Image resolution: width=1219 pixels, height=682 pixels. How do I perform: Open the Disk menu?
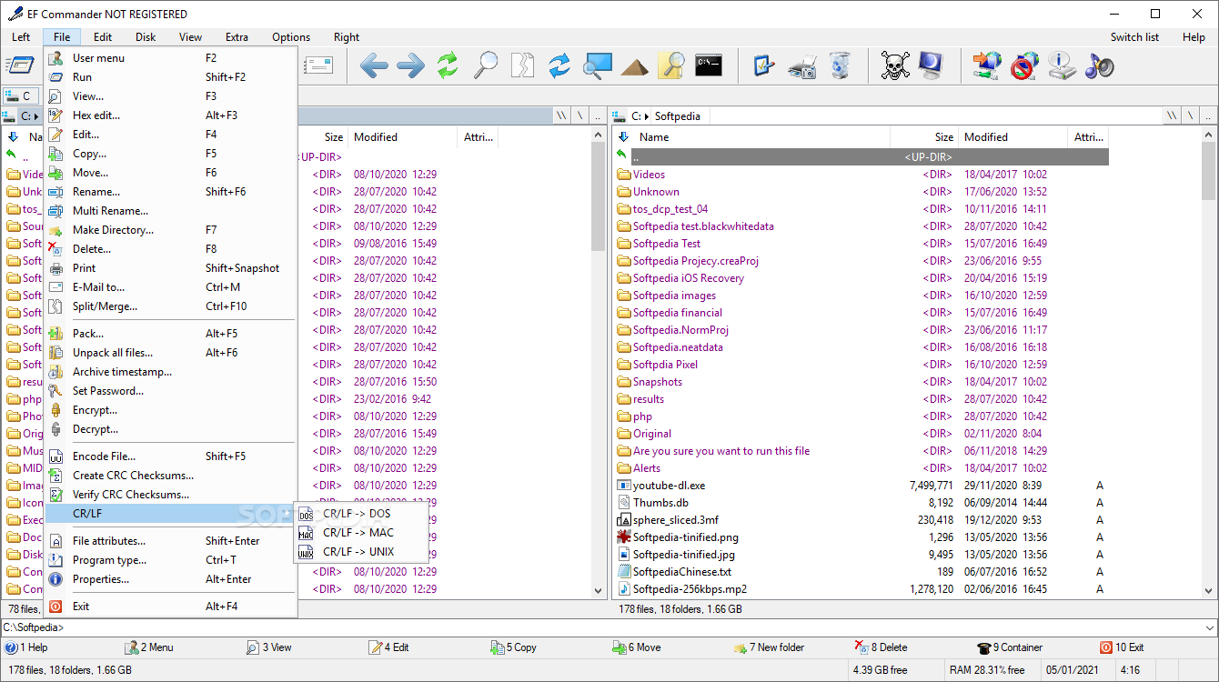point(146,37)
